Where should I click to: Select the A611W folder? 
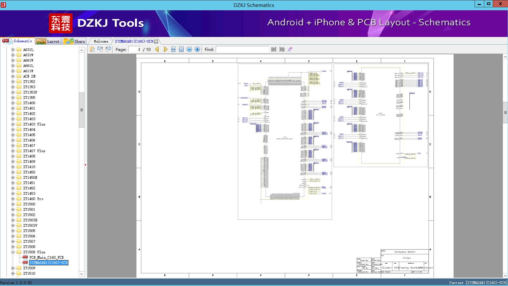(28, 71)
